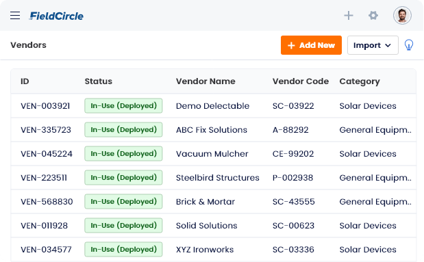This screenshot has height=262, width=424.
Task: Click vendor code SC-03336
Action: click(293, 250)
